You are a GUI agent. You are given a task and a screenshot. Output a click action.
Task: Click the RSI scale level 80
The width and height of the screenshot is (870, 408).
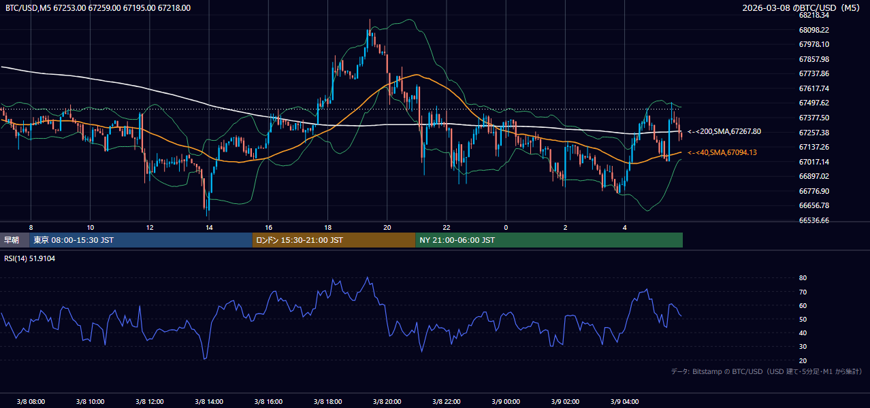pos(803,278)
